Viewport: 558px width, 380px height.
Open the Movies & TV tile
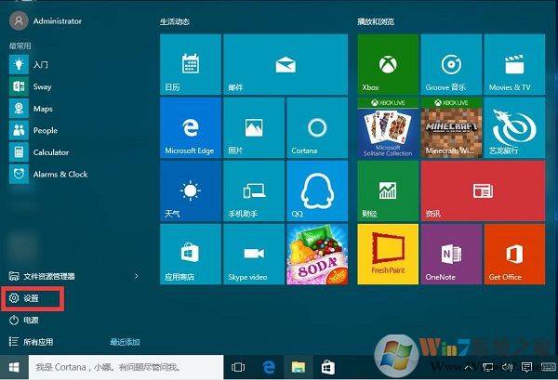pyautogui.click(x=514, y=64)
